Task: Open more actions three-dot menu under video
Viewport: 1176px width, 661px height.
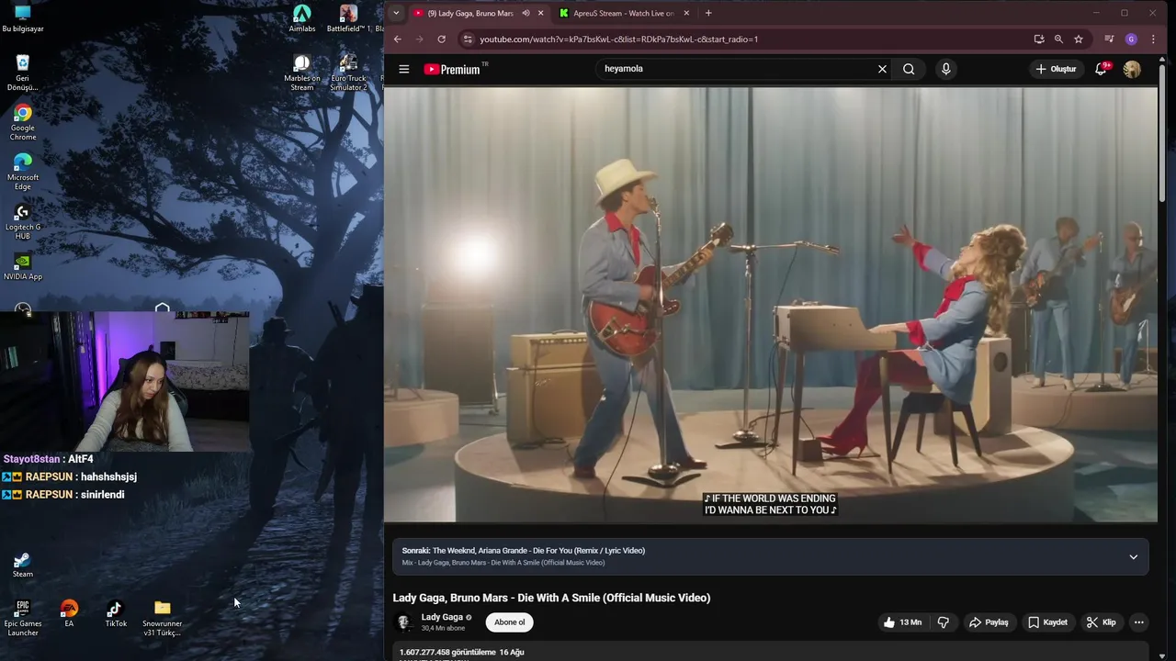Action: (x=1138, y=622)
